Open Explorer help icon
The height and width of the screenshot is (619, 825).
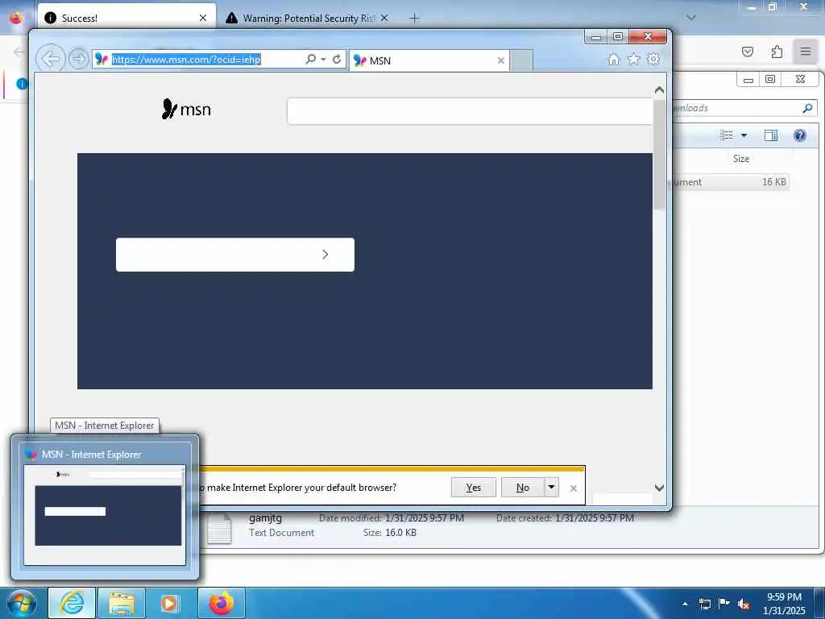pyautogui.click(x=800, y=135)
